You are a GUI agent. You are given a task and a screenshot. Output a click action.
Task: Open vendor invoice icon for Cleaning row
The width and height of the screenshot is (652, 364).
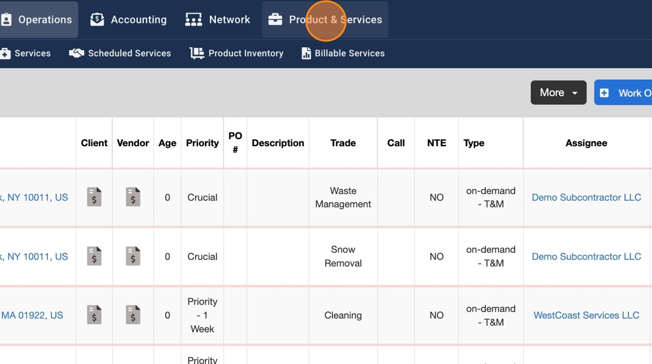(x=133, y=315)
